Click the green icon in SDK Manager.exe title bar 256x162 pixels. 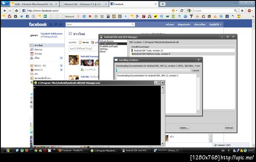tap(35, 83)
